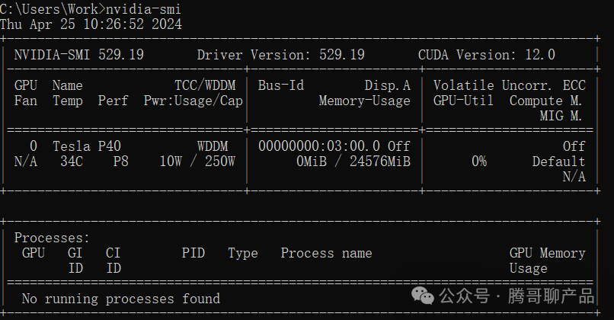Select the 0MiB / 24576MiB memory value

click(x=353, y=162)
